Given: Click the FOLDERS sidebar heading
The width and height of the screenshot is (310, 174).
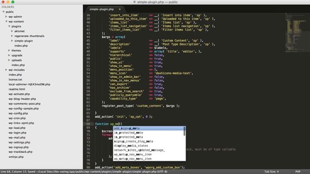Looking at the screenshot, I should 8,7.
